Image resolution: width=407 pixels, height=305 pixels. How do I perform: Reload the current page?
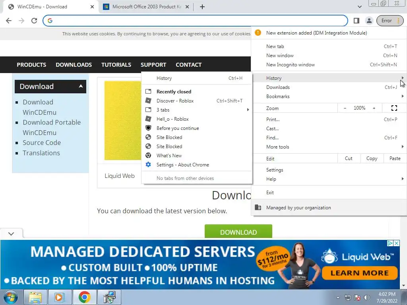(34, 21)
